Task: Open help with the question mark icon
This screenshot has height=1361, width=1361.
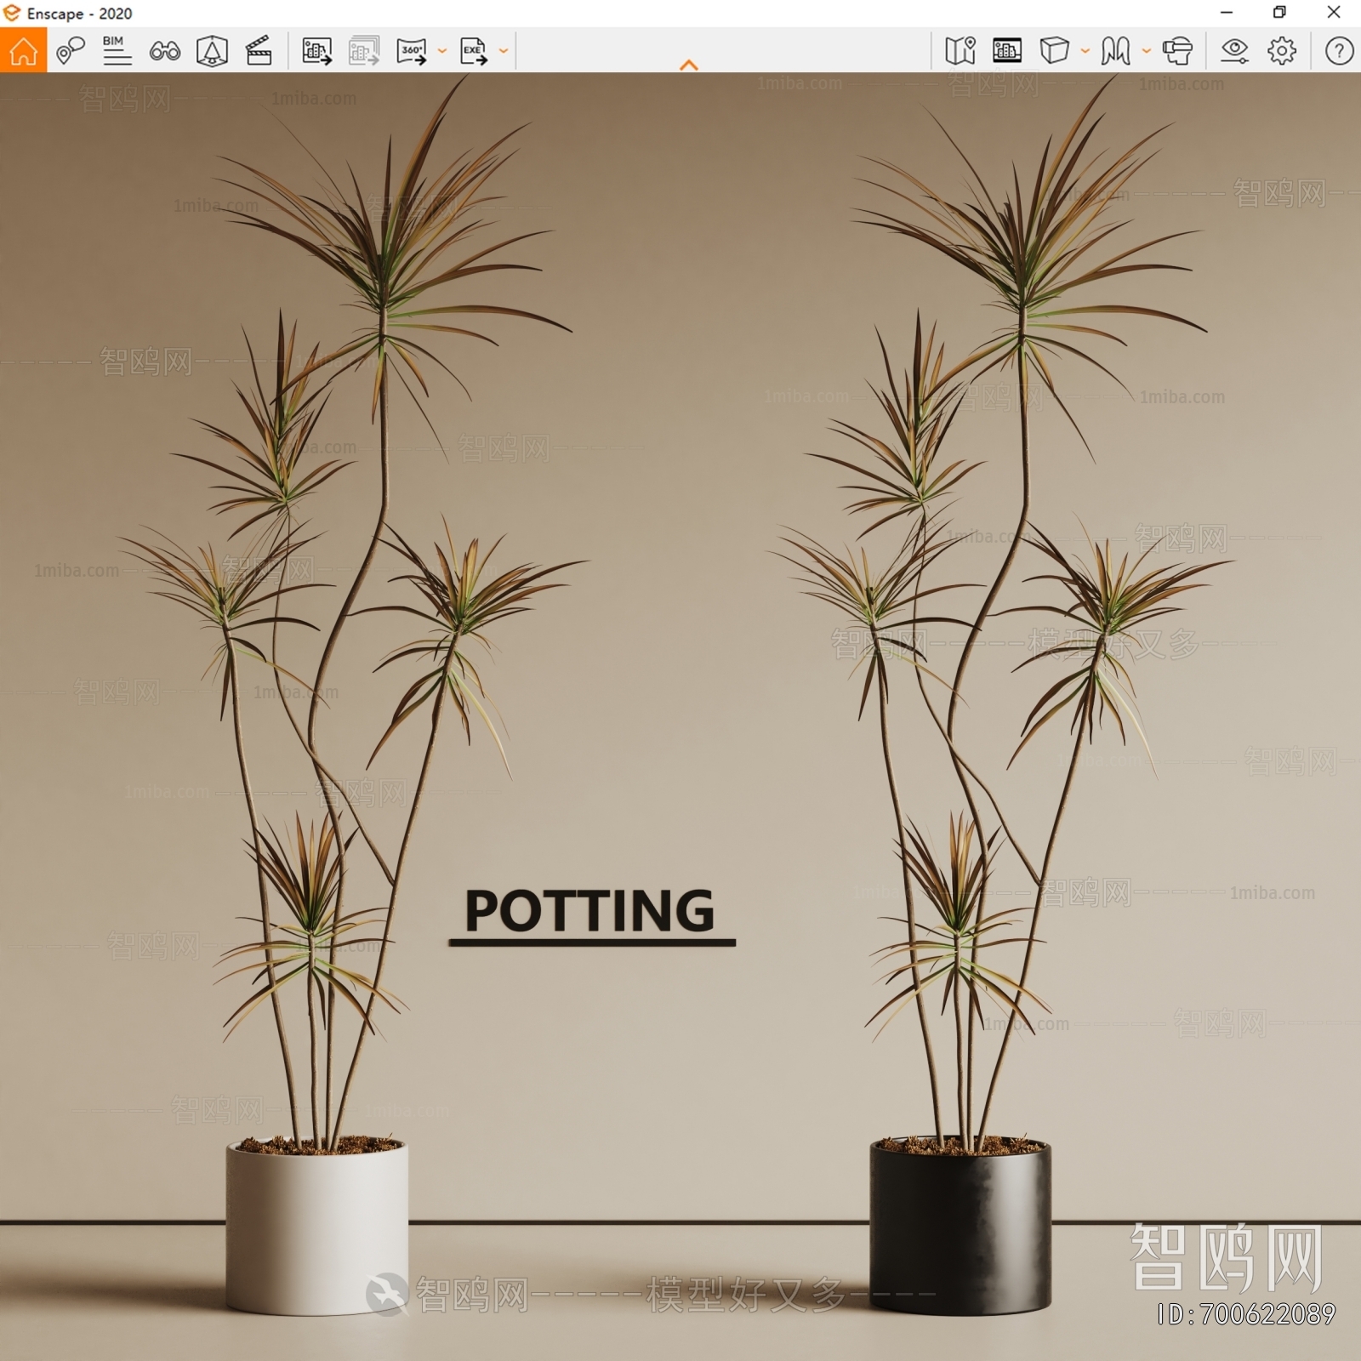Action: tap(1339, 51)
